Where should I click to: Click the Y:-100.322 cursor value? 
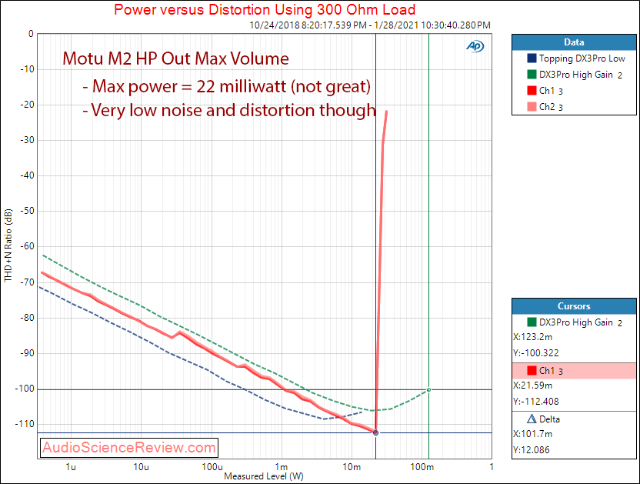pos(536,353)
